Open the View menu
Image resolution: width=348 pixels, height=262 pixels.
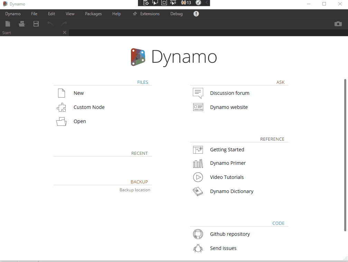click(x=70, y=14)
